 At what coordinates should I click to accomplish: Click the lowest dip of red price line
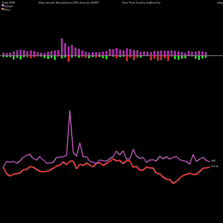click(x=173, y=183)
